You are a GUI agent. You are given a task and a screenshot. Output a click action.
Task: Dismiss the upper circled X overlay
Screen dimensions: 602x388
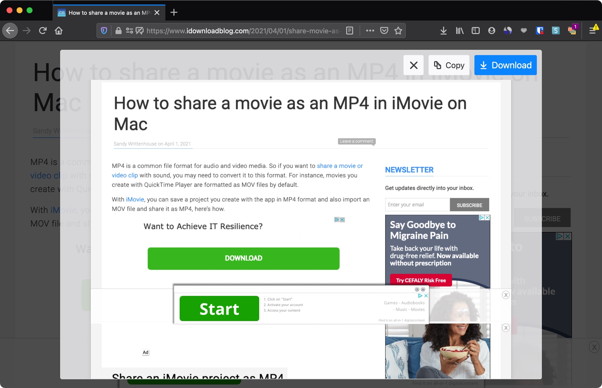click(506, 295)
